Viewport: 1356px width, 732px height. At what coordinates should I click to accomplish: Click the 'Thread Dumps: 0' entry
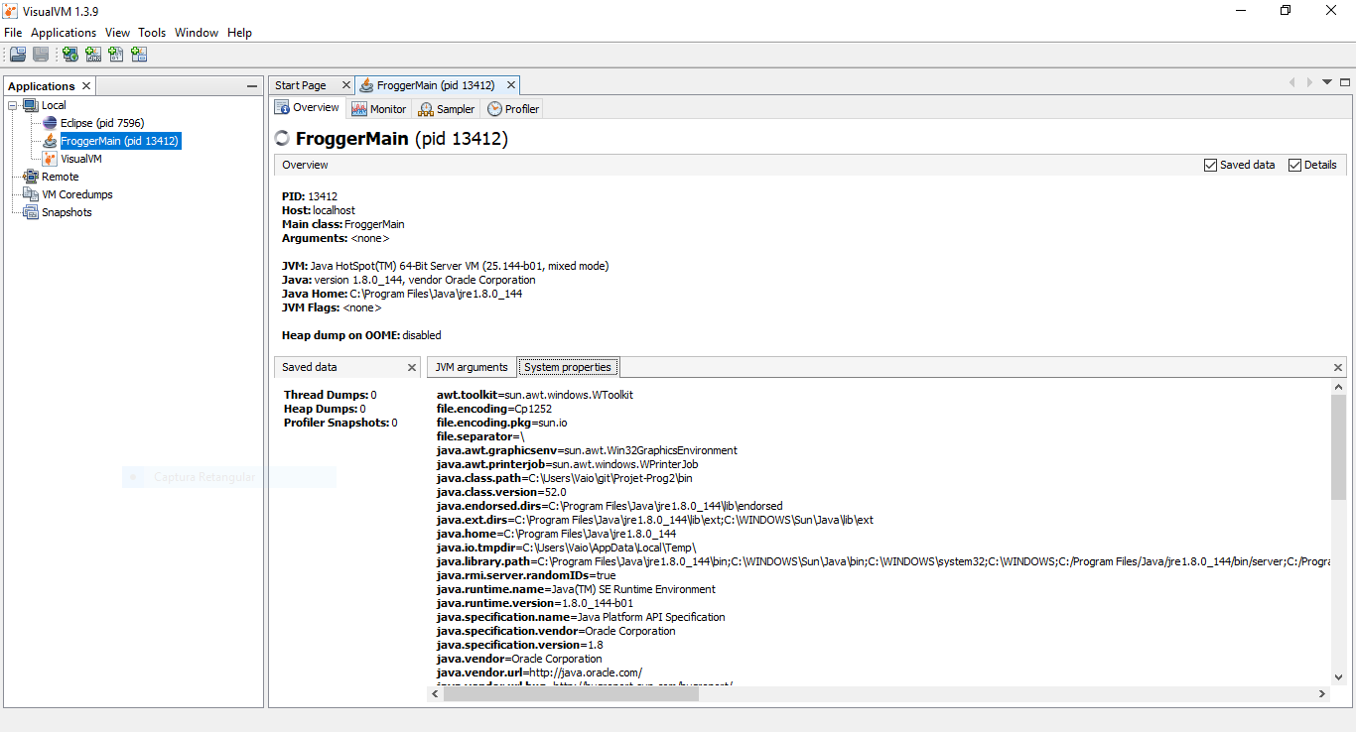click(331, 395)
